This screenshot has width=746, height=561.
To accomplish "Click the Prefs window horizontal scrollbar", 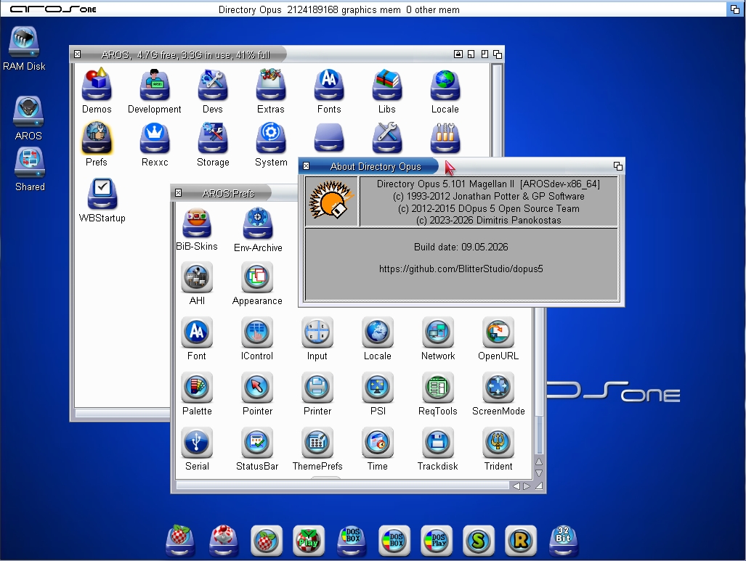I will [x=343, y=486].
